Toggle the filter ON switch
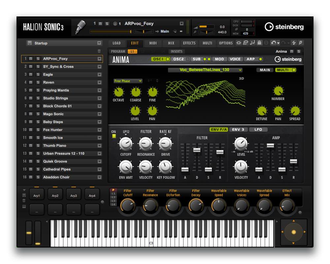 point(114,136)
